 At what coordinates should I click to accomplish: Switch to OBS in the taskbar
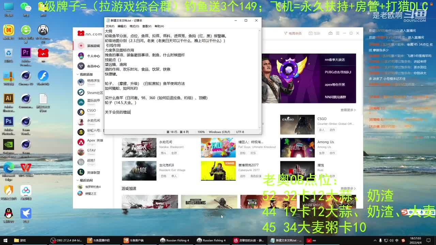pos(66,240)
